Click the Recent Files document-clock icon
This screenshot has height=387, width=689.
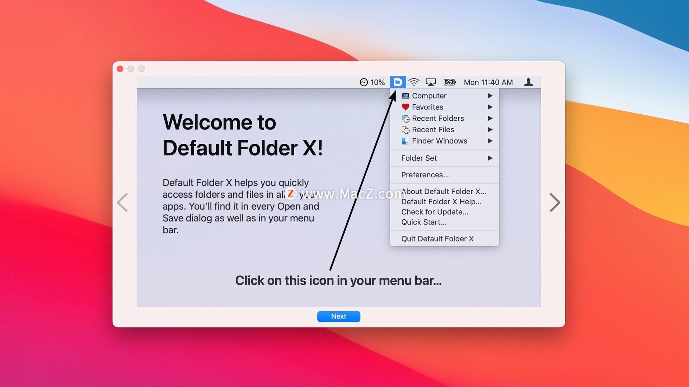click(x=406, y=130)
